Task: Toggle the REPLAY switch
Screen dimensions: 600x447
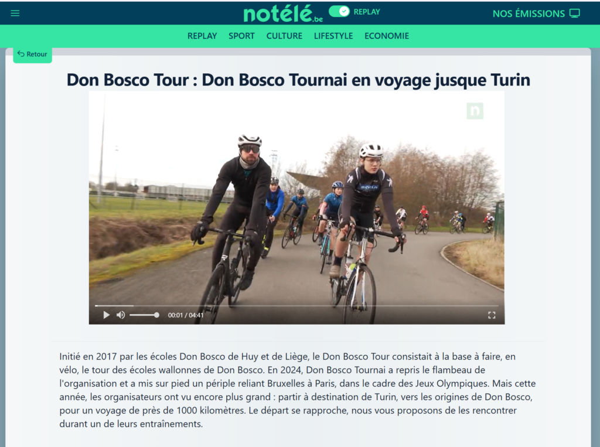Action: (x=339, y=12)
